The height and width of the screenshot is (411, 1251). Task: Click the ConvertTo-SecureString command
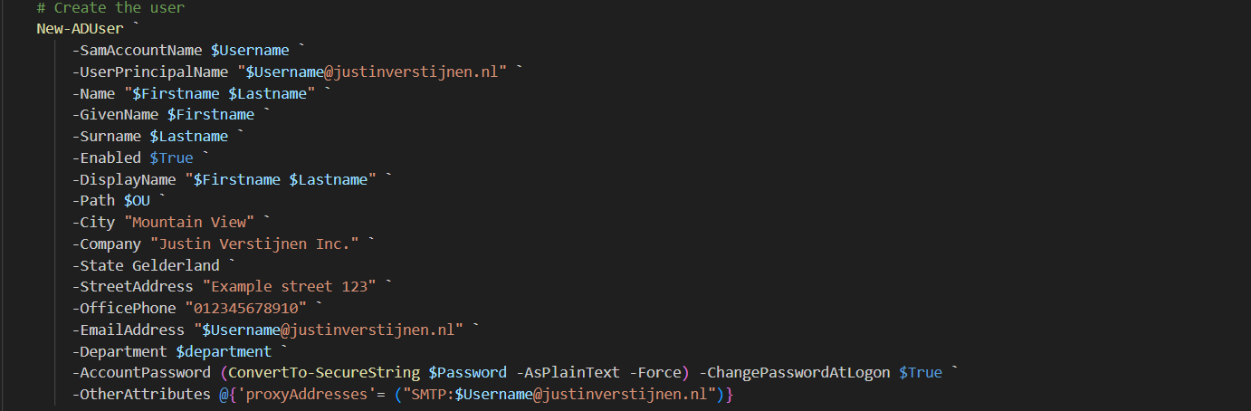click(x=325, y=373)
